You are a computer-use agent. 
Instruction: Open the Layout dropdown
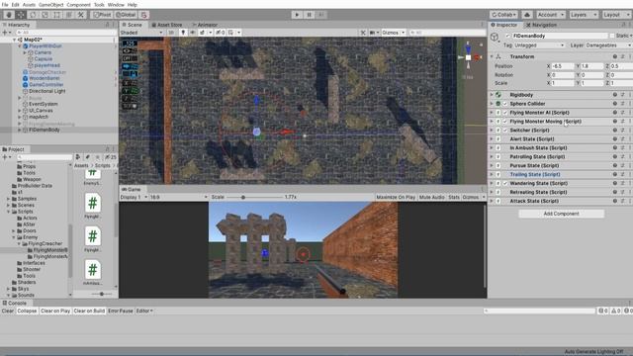pos(616,15)
